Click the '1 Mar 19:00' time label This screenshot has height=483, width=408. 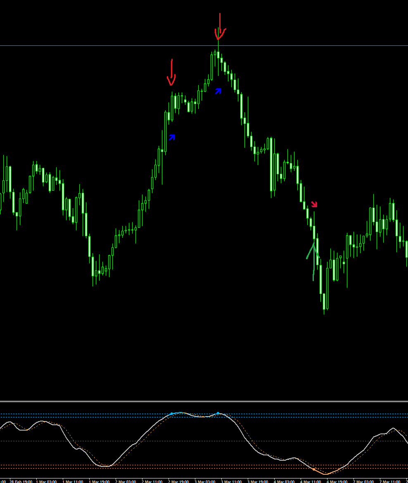[99, 481]
